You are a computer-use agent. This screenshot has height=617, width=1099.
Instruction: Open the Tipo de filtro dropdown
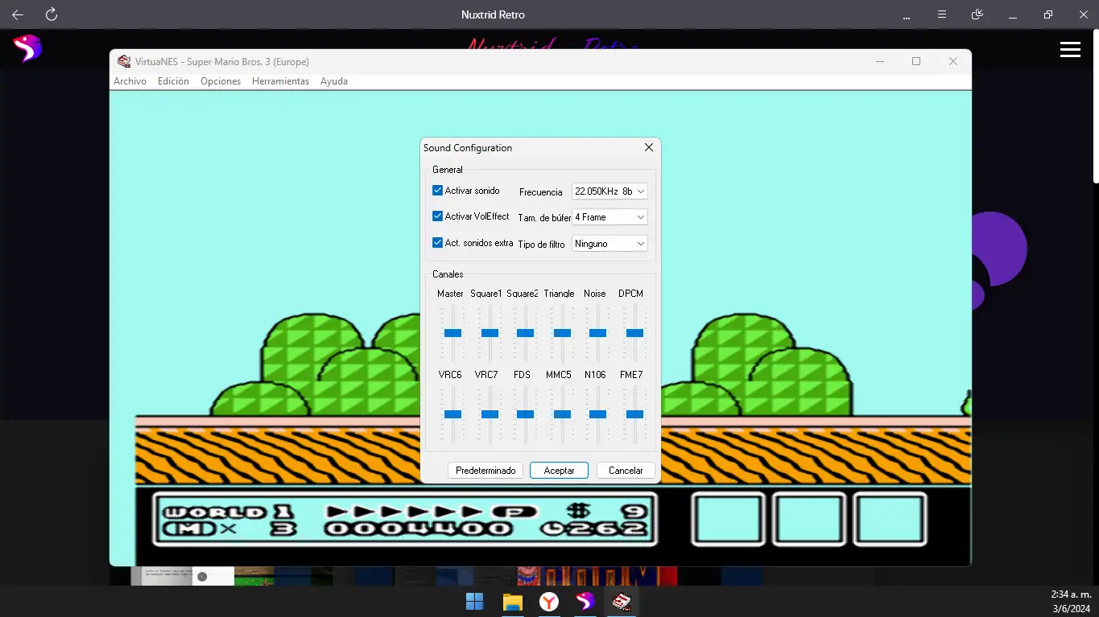(x=609, y=244)
